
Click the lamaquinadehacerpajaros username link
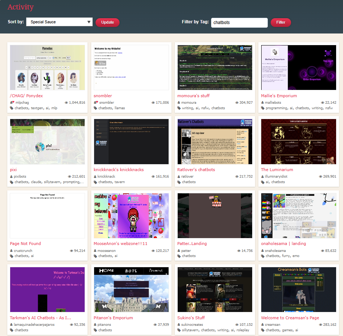(34, 325)
